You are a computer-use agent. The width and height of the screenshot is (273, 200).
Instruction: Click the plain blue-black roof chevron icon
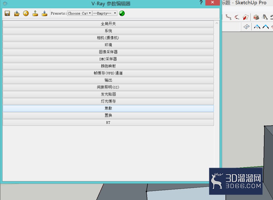(x=266, y=27)
